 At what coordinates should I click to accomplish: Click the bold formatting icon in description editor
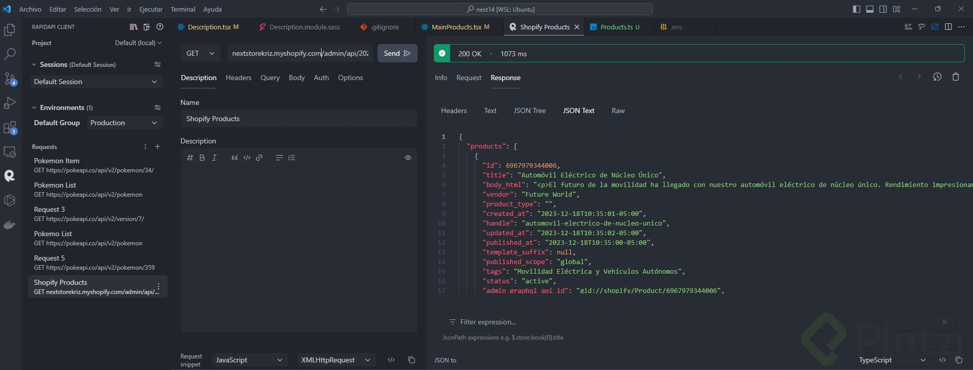pyautogui.click(x=202, y=158)
